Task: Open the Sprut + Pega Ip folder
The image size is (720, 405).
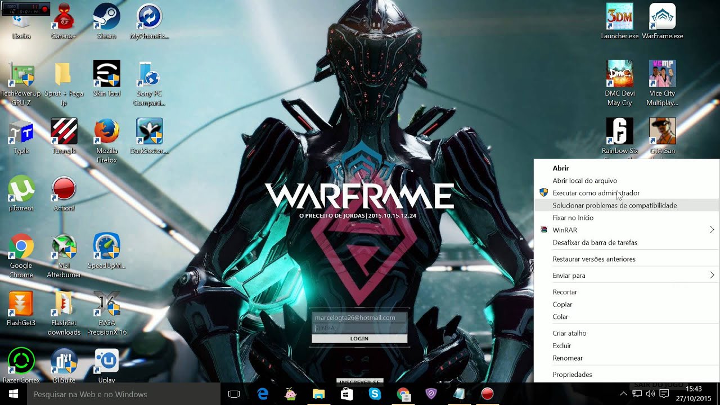Action: (x=64, y=84)
